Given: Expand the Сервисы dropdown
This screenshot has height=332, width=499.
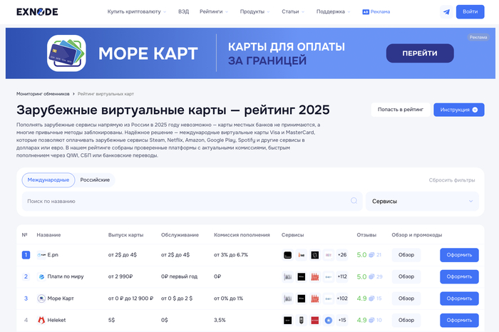Looking at the screenshot, I should coord(422,201).
